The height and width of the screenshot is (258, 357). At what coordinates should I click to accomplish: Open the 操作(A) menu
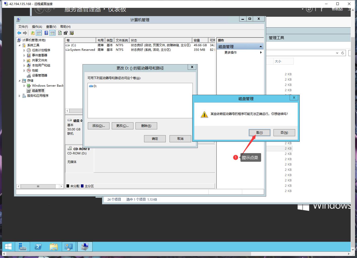pyautogui.click(x=37, y=27)
